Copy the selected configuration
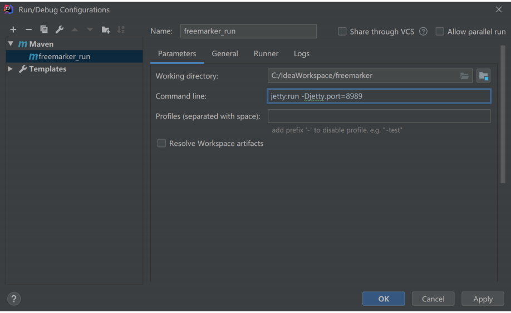The height and width of the screenshot is (313, 511). pos(43,30)
